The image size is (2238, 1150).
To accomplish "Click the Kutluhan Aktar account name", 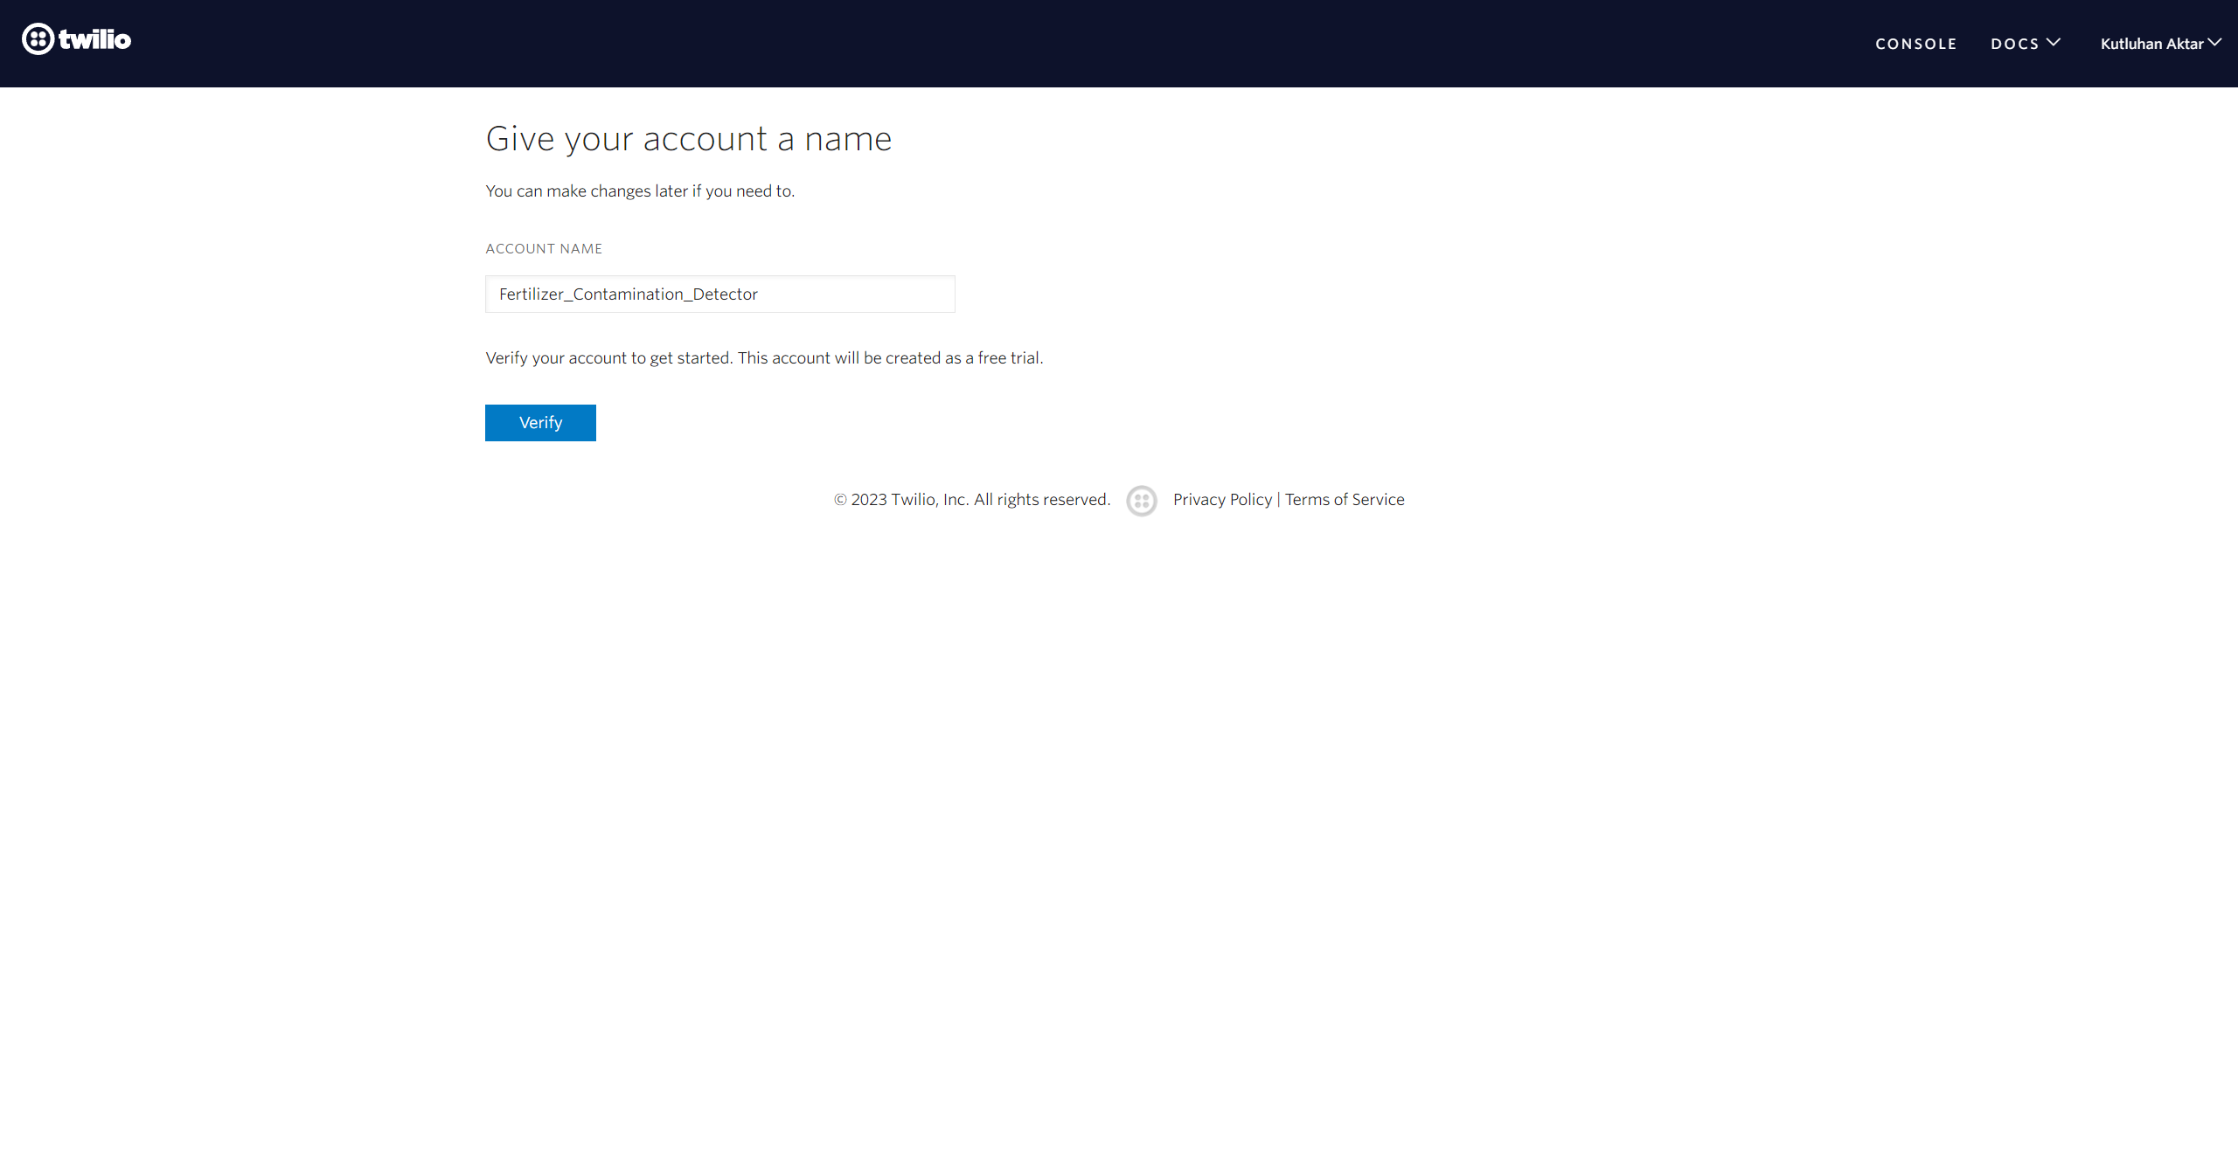I will coord(2151,44).
